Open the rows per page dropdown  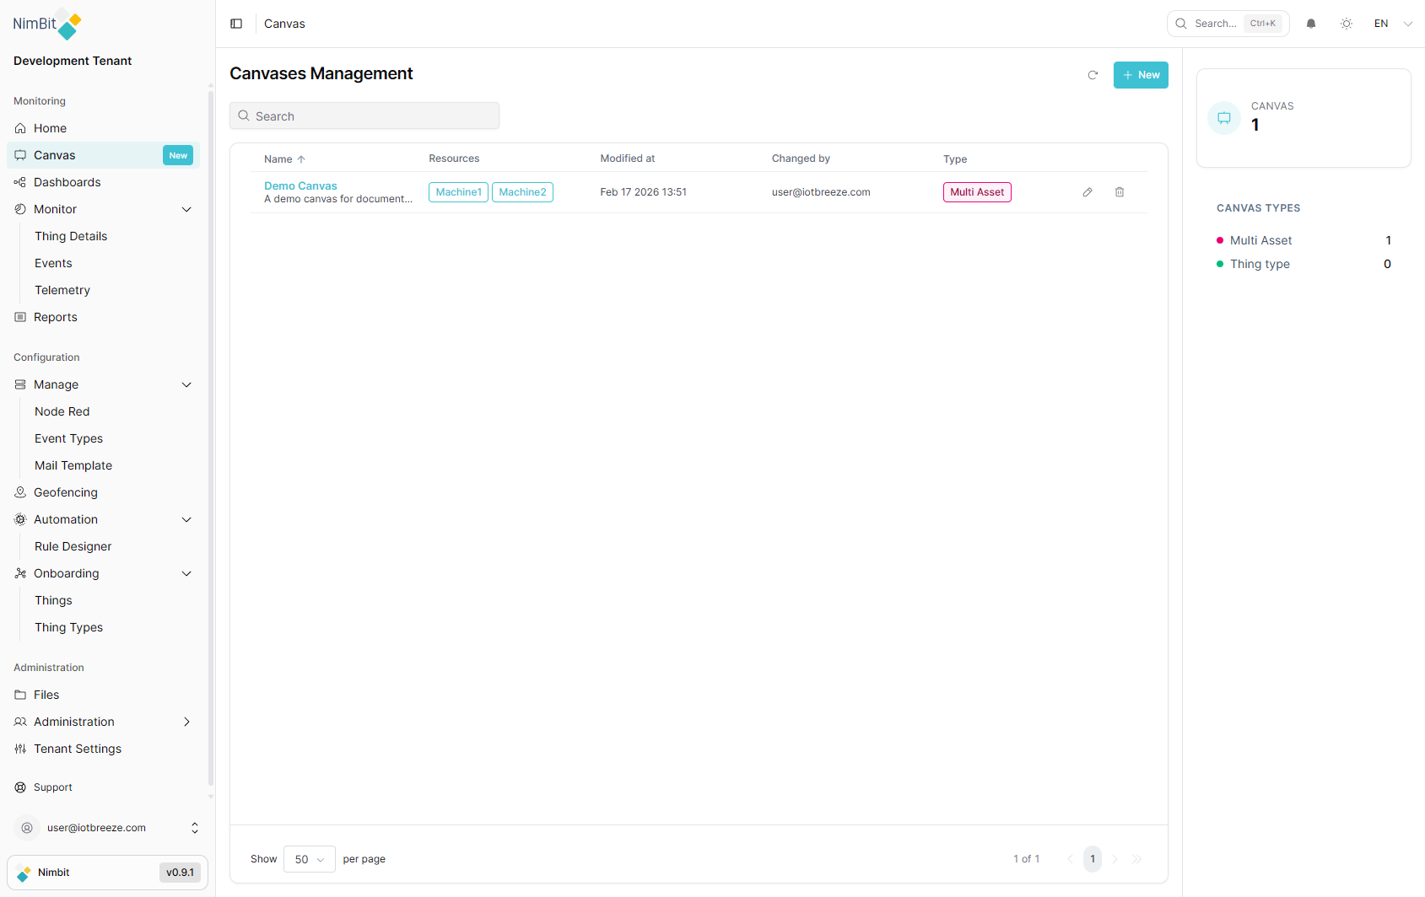click(x=309, y=858)
